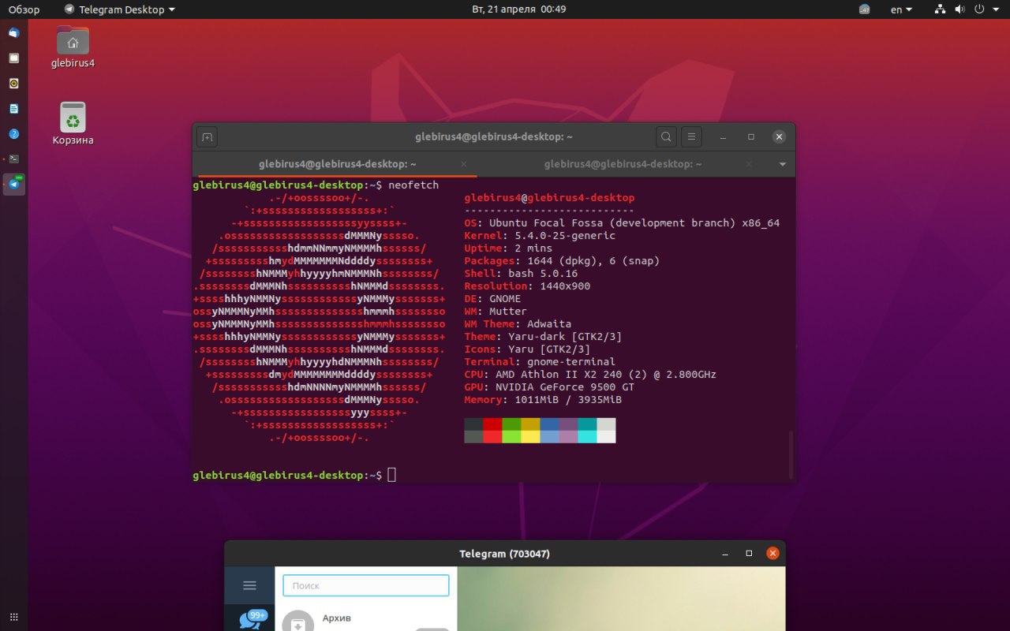The width and height of the screenshot is (1010, 631).
Task: Maximize the Telegram window
Action: pyautogui.click(x=749, y=554)
